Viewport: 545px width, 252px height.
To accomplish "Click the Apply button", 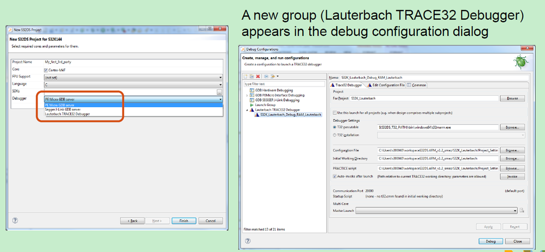I will tap(488, 227).
